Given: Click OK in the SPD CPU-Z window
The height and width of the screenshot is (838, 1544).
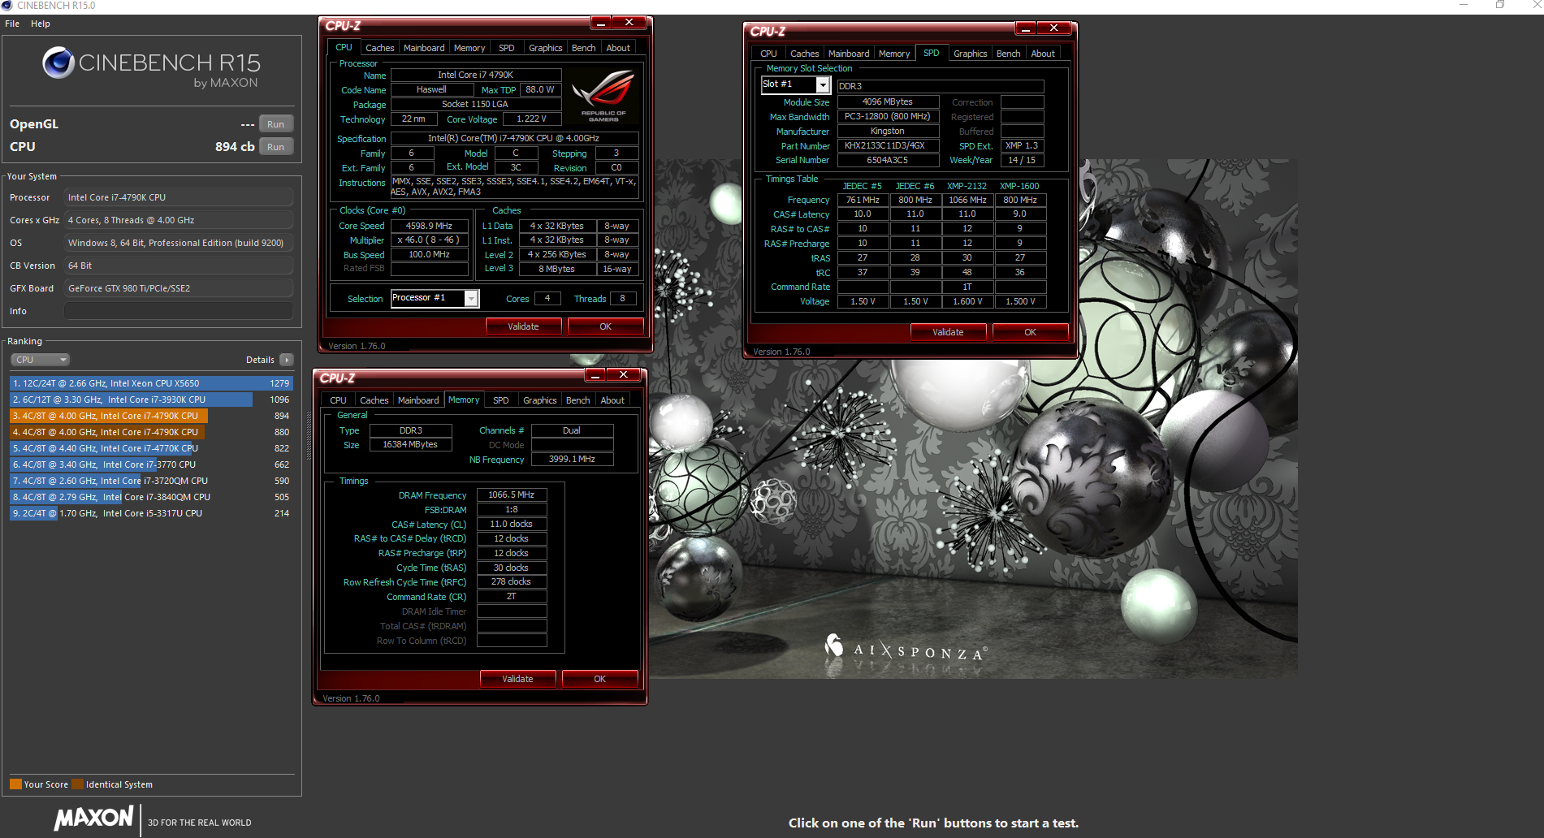Looking at the screenshot, I should pos(1030,332).
